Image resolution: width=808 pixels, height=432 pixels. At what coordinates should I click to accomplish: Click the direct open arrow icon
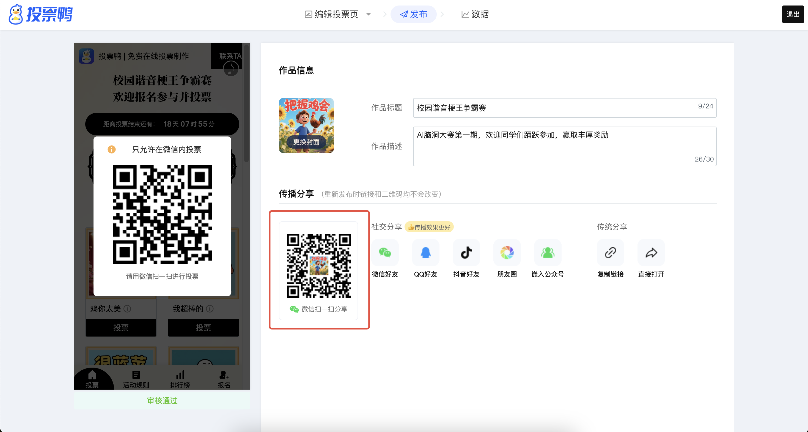coord(651,253)
